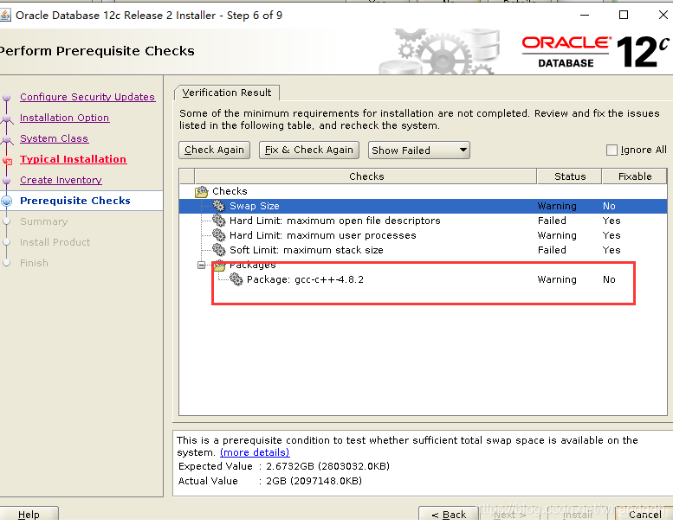The height and width of the screenshot is (525, 673).
Task: Go to Typical Installation step
Action: 73,159
